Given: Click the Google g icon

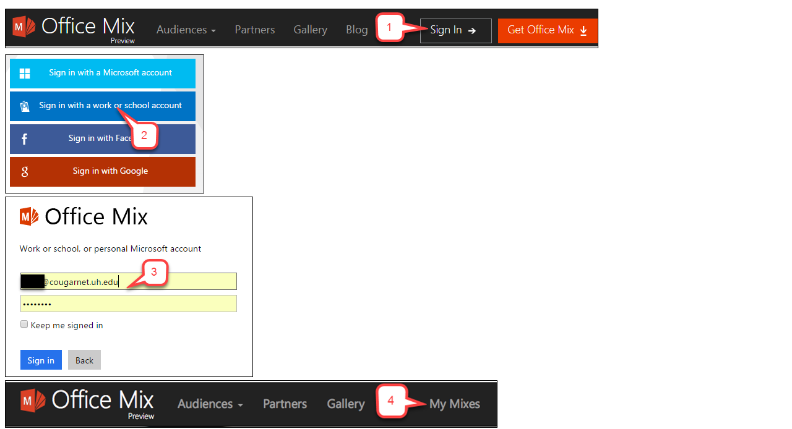Looking at the screenshot, I should point(25,172).
